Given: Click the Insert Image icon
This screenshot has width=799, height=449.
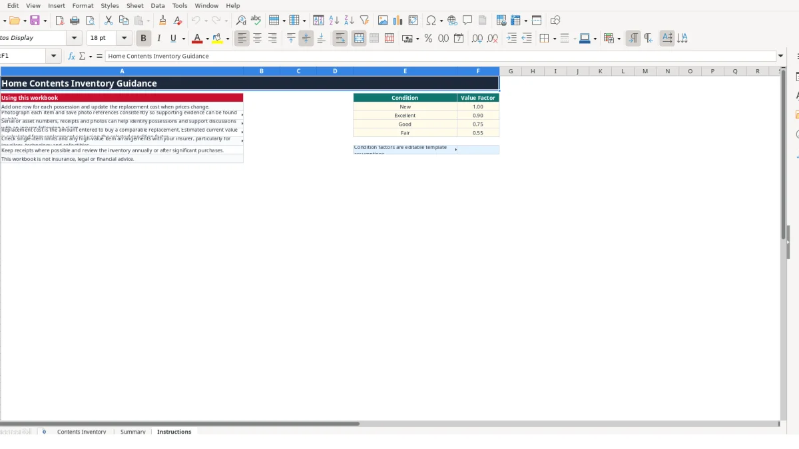Looking at the screenshot, I should [383, 21].
